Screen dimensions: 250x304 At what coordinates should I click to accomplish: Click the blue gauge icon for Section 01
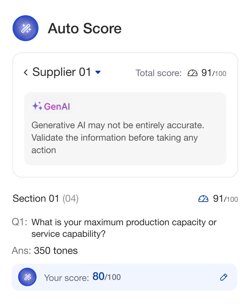pos(203,199)
